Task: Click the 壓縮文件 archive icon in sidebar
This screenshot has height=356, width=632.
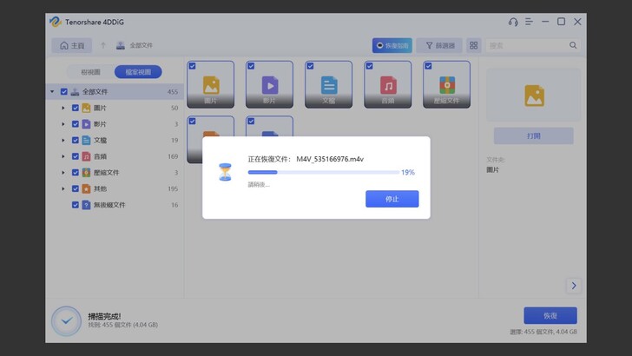Action: point(86,173)
